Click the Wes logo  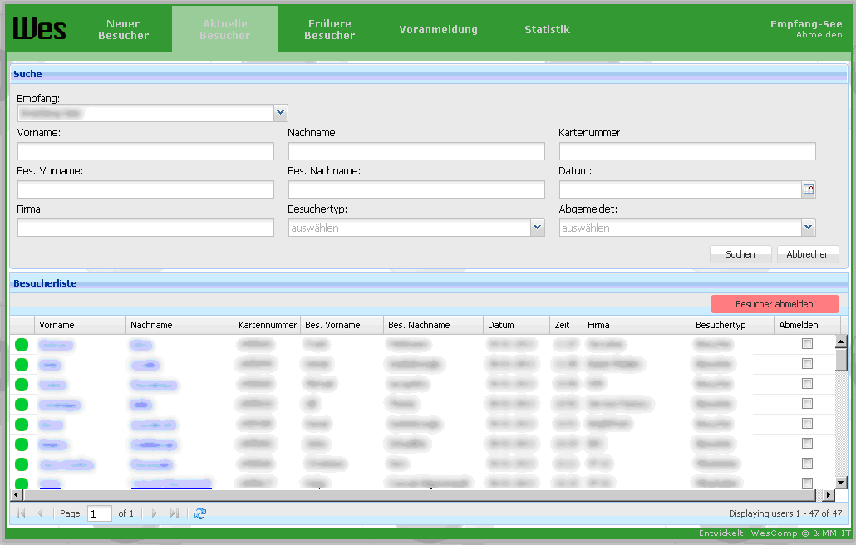[39, 29]
